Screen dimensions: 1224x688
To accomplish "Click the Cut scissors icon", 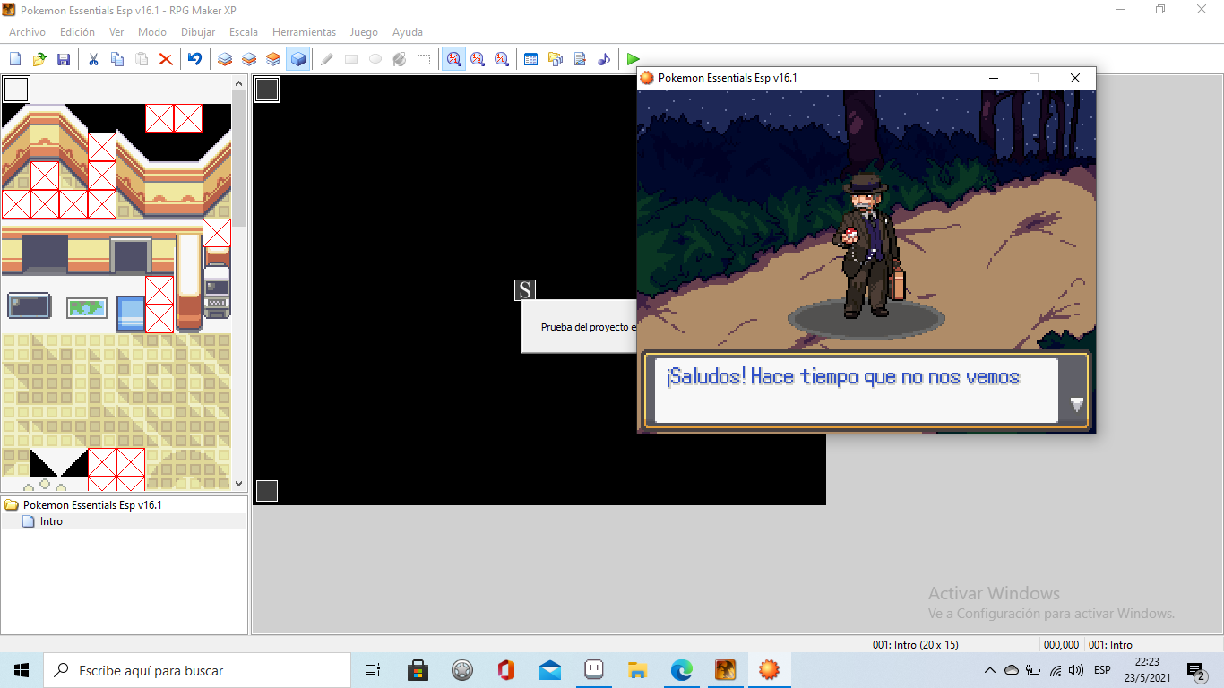I will [x=93, y=59].
